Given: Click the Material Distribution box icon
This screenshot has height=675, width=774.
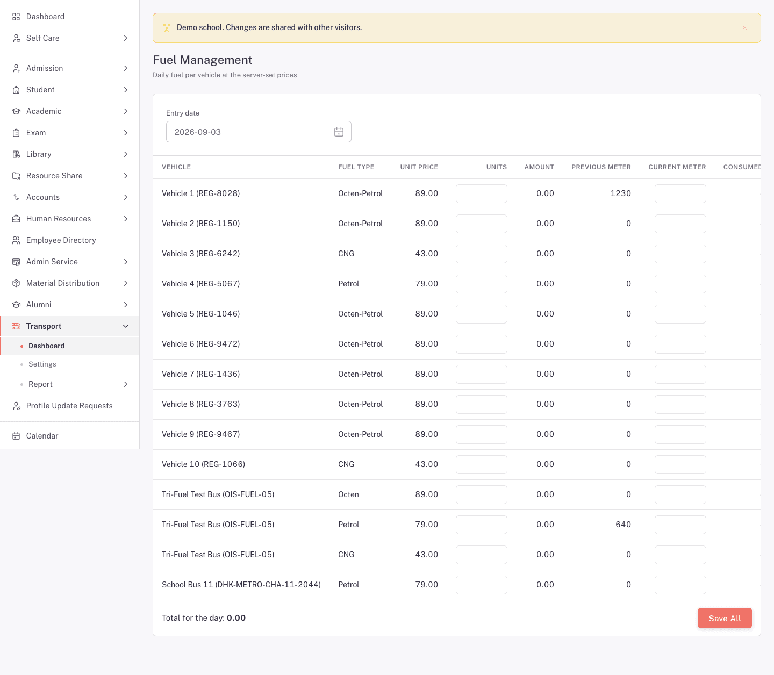Looking at the screenshot, I should pyautogui.click(x=16, y=283).
